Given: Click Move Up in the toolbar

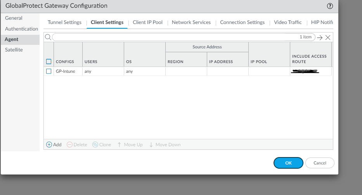Looking at the screenshot, I should pyautogui.click(x=130, y=145).
